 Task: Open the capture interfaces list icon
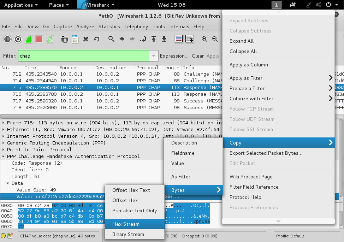7,39
